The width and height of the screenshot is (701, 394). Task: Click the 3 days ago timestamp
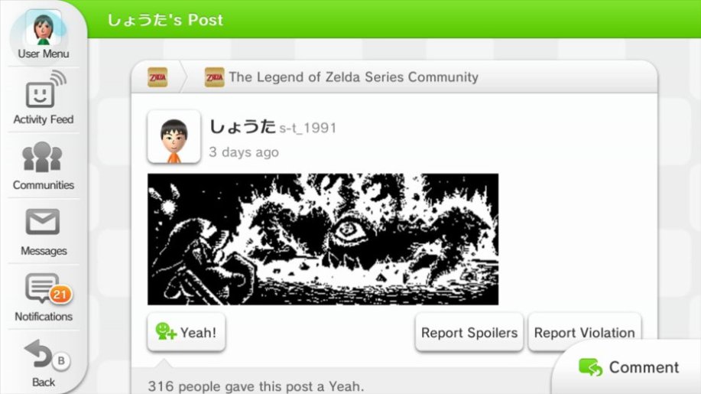coord(244,152)
